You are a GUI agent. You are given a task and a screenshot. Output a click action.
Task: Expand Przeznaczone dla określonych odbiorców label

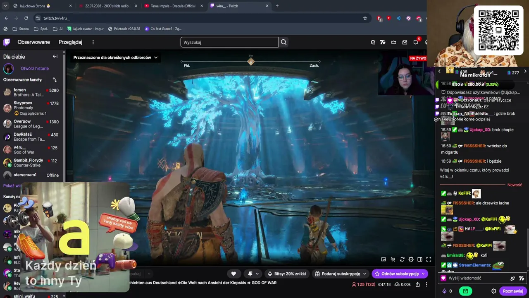[x=116, y=58]
